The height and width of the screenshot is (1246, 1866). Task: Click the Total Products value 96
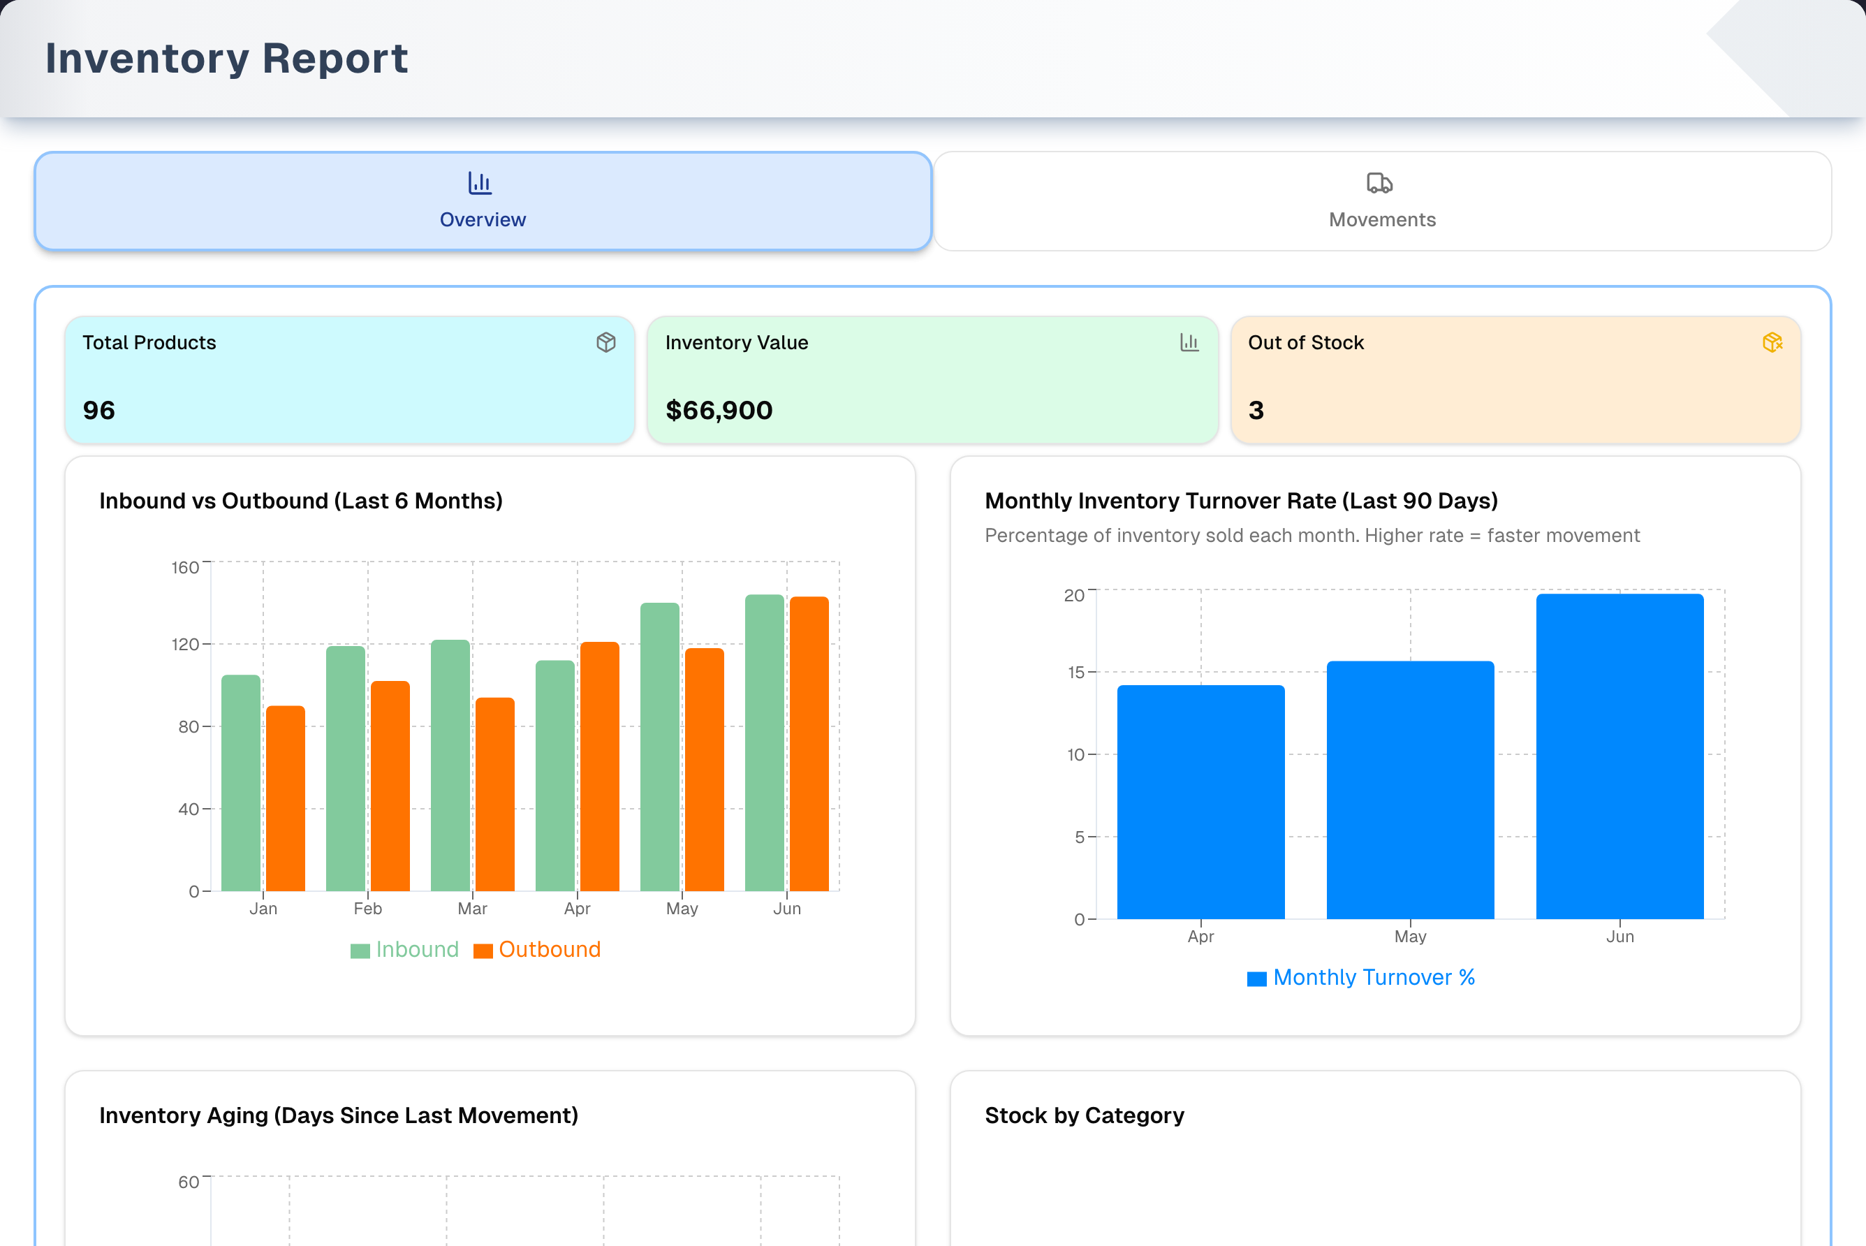pyautogui.click(x=99, y=410)
